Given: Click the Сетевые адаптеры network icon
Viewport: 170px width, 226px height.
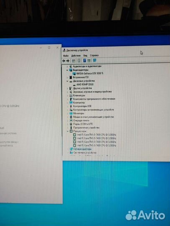Looking at the screenshot, I should click(x=71, y=149).
